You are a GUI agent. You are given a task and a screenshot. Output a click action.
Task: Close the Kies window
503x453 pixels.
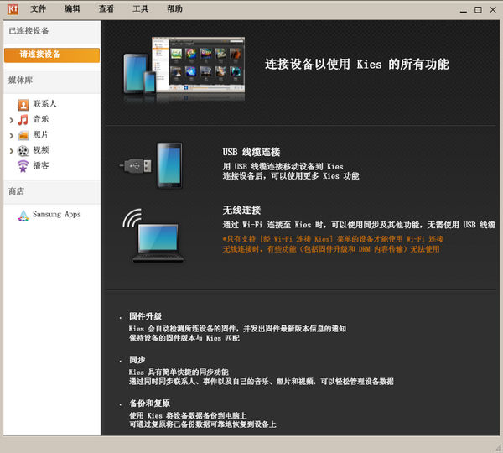click(493, 10)
